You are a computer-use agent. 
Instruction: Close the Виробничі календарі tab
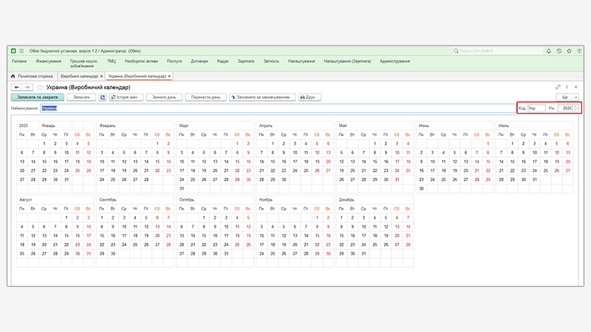(x=102, y=76)
